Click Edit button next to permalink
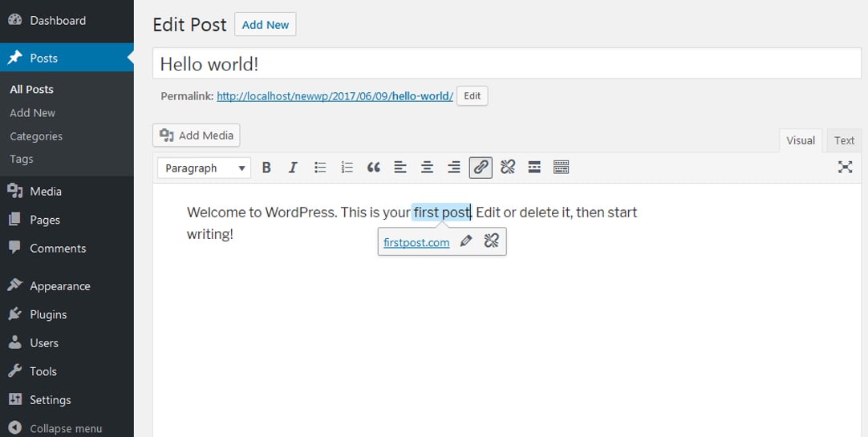The image size is (868, 437). coord(473,95)
